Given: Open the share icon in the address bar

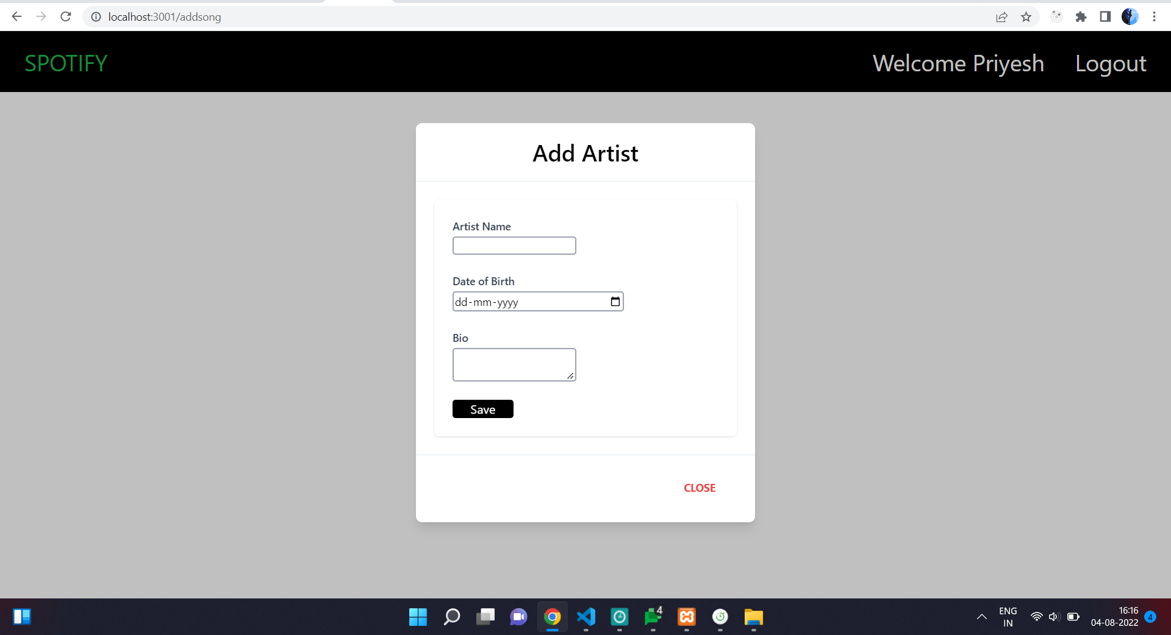Looking at the screenshot, I should click(x=1002, y=16).
